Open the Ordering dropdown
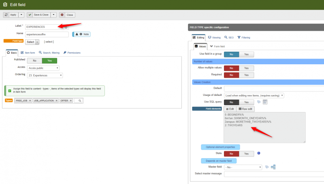 (45, 75)
